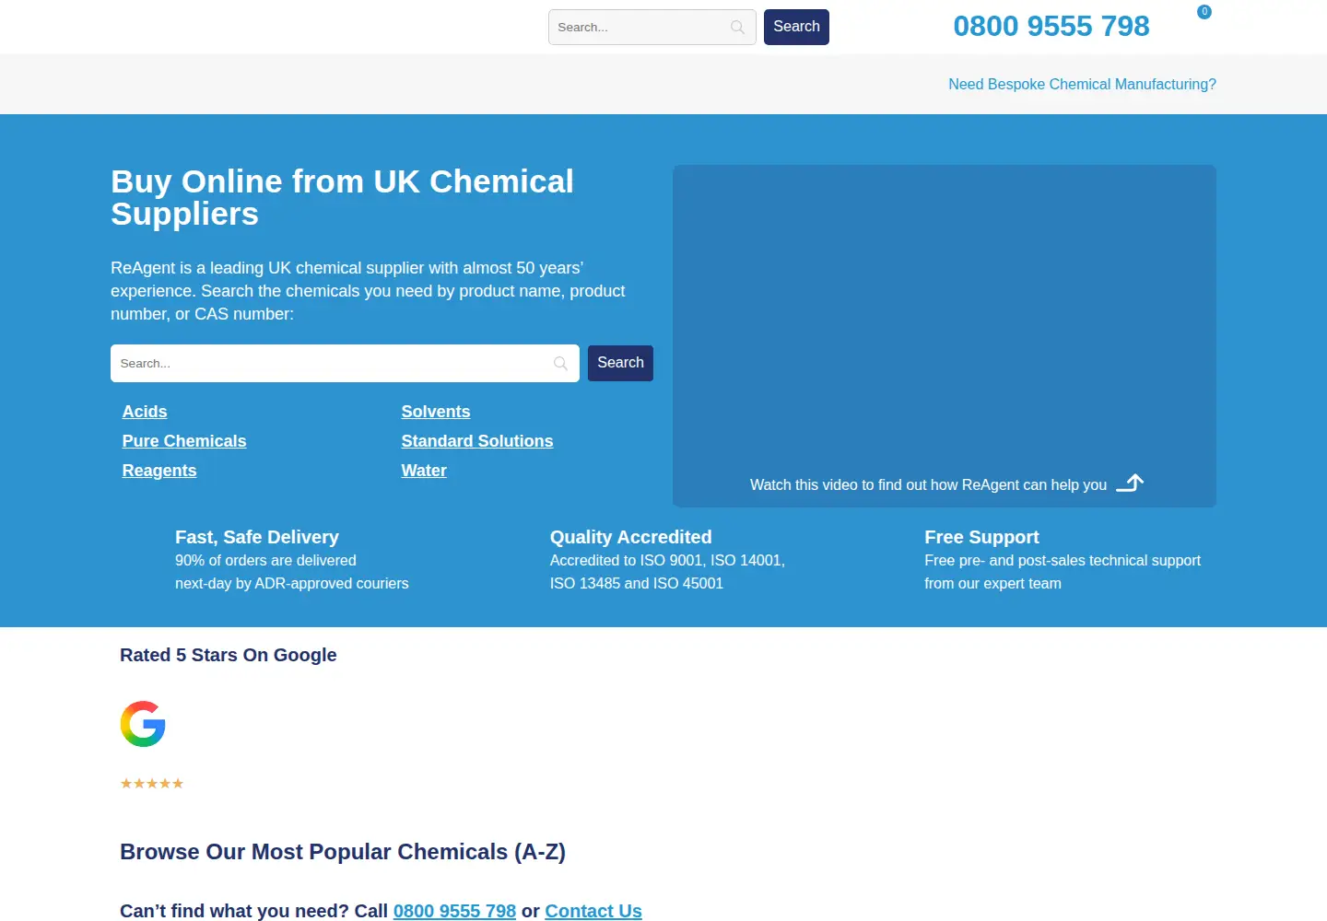Open the Water category link
This screenshot has height=921, width=1327.
click(424, 471)
